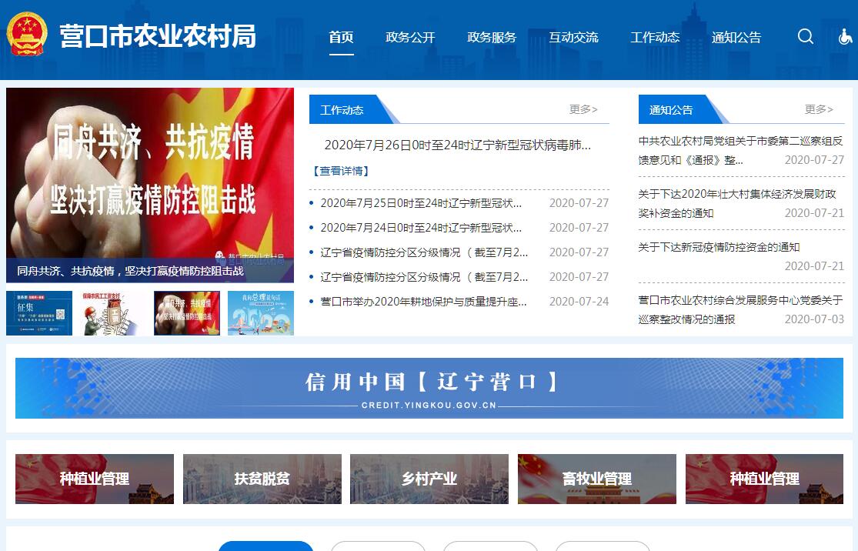Image resolution: width=858 pixels, height=551 pixels.
Task: Click the search magnifier icon
Action: click(x=806, y=37)
